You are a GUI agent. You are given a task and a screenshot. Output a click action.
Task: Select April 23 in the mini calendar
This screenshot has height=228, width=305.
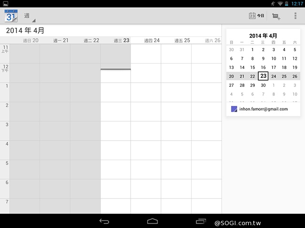click(x=263, y=76)
